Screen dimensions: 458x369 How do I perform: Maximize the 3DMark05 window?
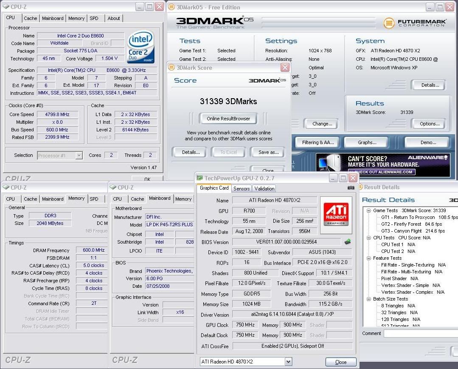point(440,7)
